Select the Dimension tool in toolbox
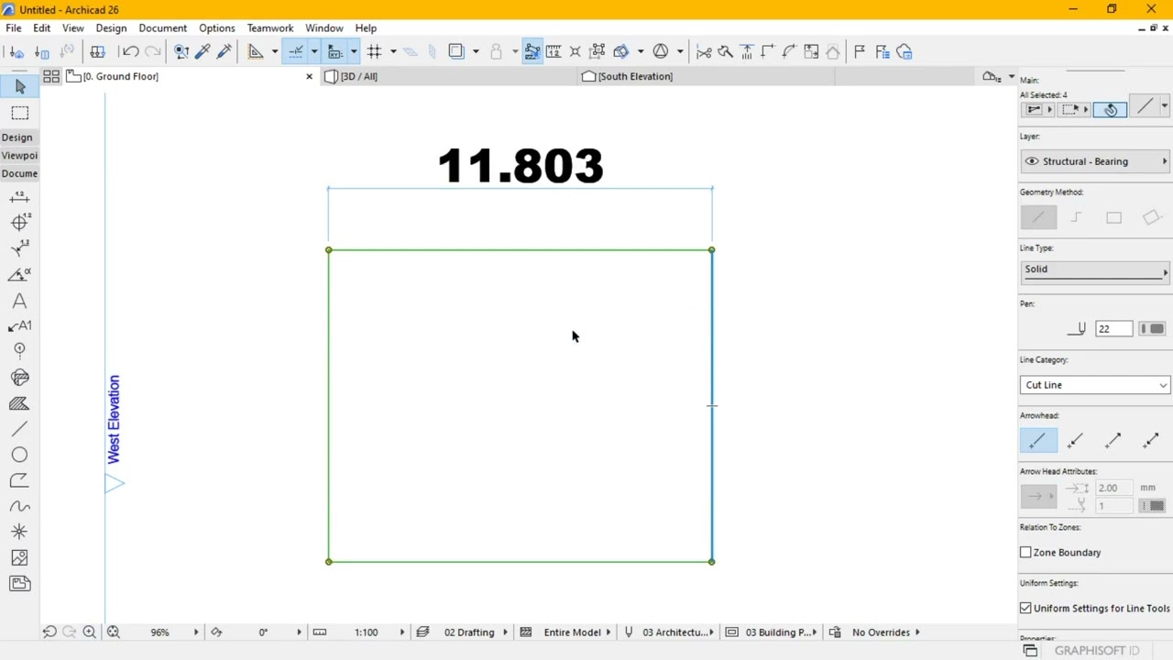1173x660 pixels. 19,198
